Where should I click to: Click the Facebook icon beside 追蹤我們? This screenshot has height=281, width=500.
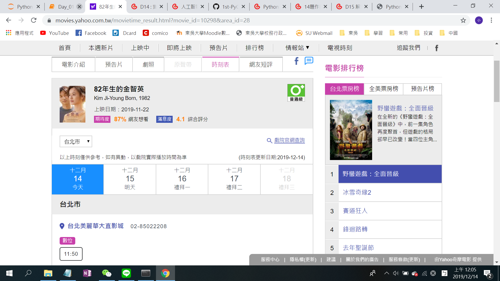pos(436,48)
